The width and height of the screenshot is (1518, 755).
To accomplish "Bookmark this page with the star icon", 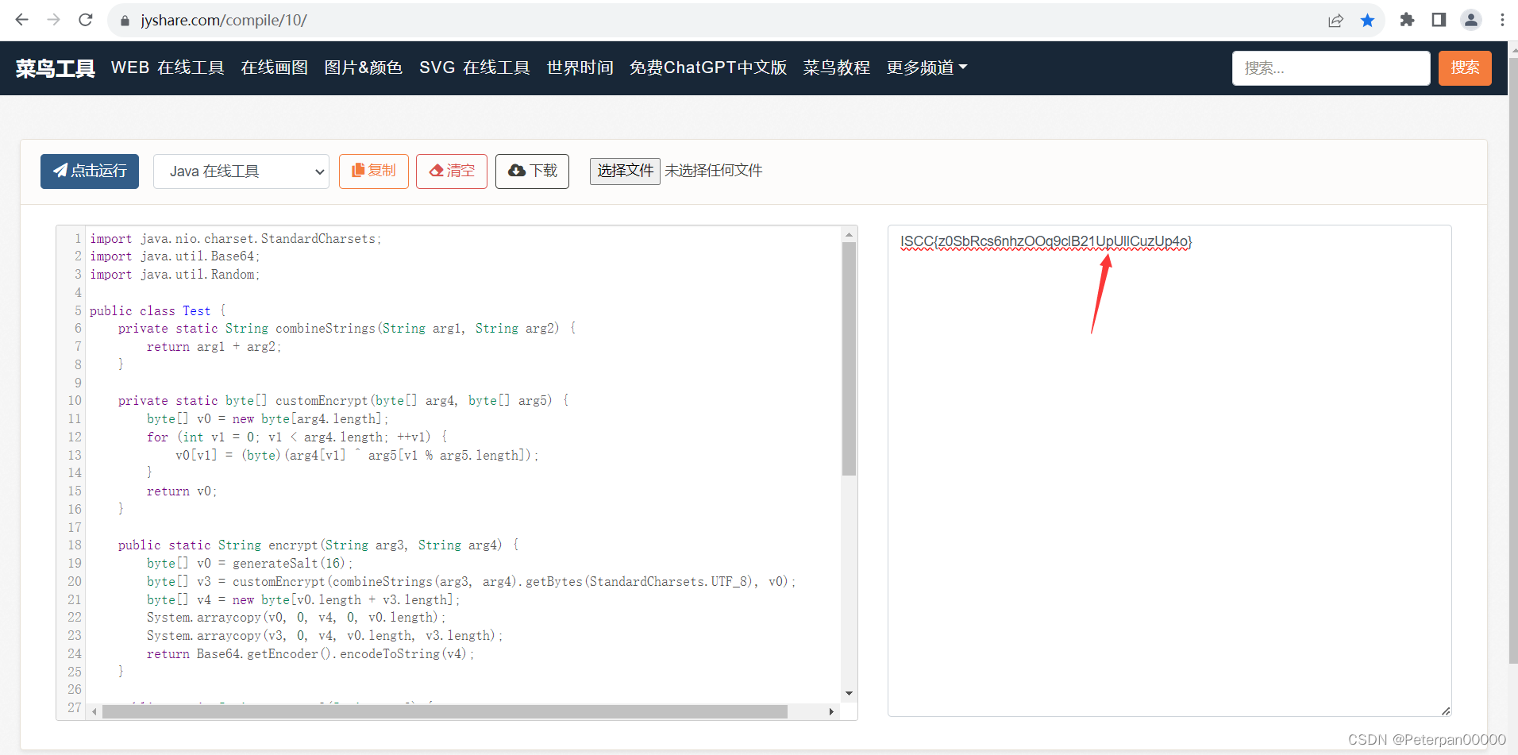I will pyautogui.click(x=1367, y=21).
